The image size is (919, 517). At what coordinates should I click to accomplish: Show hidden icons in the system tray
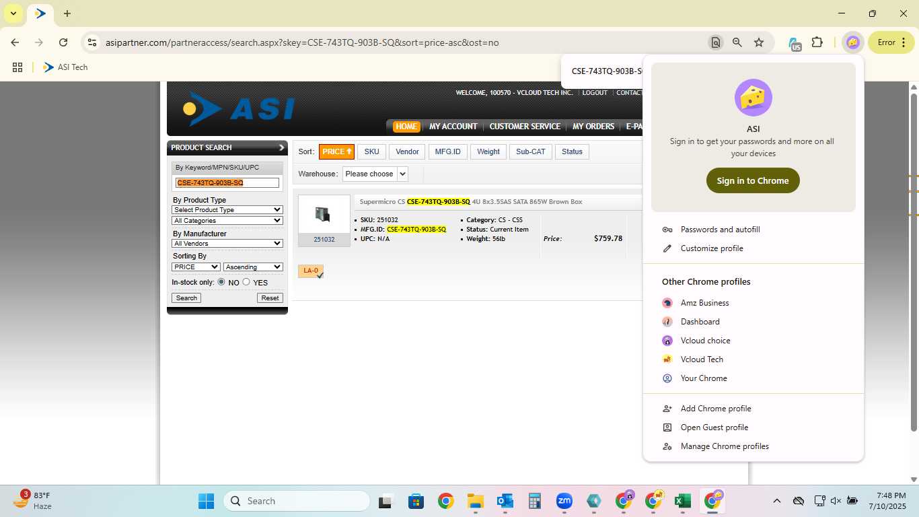click(x=776, y=501)
